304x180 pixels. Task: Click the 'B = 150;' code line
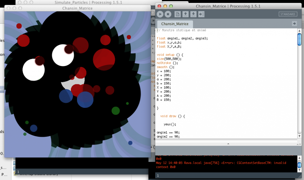tap(164, 100)
